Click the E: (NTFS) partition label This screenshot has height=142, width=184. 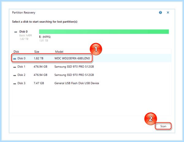45,37
